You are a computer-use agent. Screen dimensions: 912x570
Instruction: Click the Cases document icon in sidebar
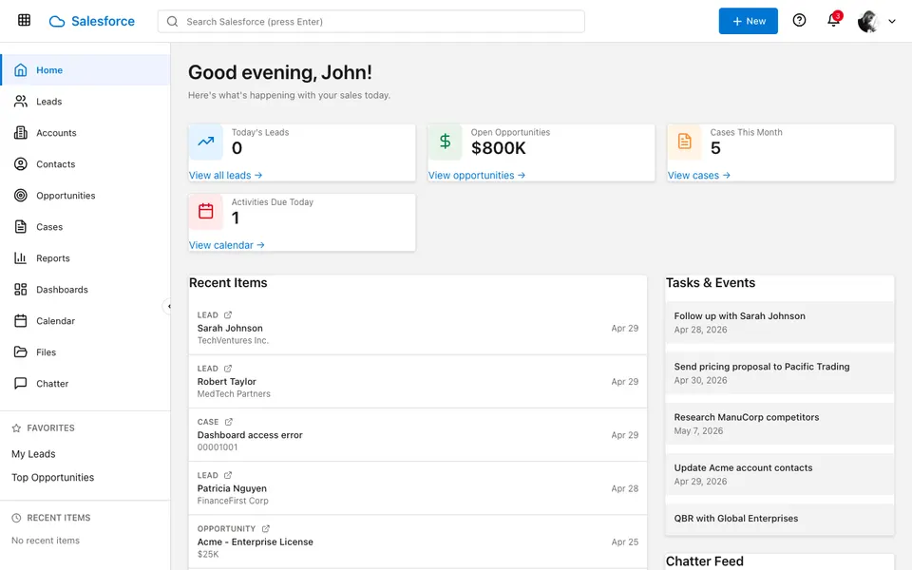(20, 227)
